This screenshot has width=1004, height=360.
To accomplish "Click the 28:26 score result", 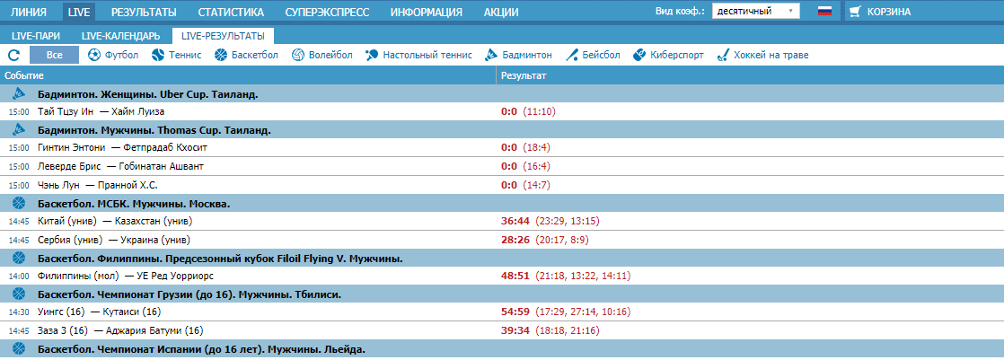I will (515, 240).
